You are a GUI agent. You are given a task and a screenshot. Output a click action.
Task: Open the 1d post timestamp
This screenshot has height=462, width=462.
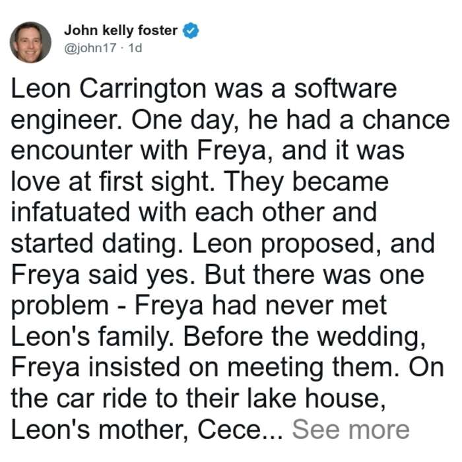(x=135, y=48)
